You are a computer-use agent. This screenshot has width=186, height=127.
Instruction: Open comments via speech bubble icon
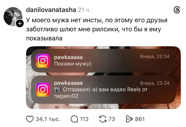pos(74,119)
